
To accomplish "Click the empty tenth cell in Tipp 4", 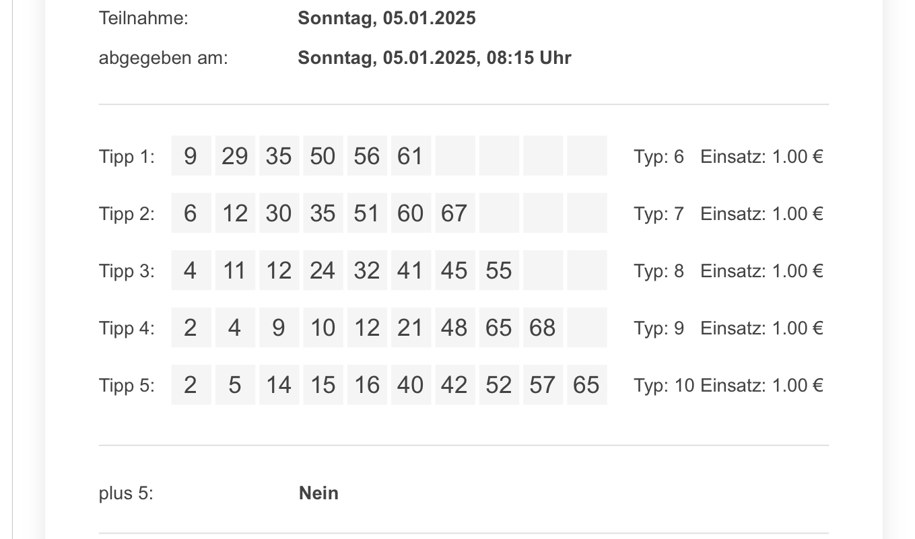I will click(x=587, y=328).
